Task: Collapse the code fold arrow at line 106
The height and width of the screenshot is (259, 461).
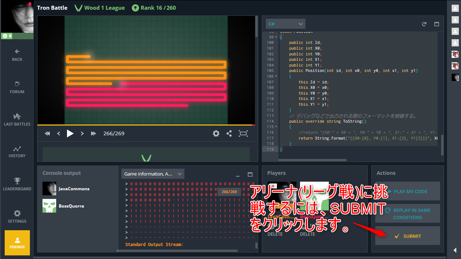Action: tap(276, 76)
